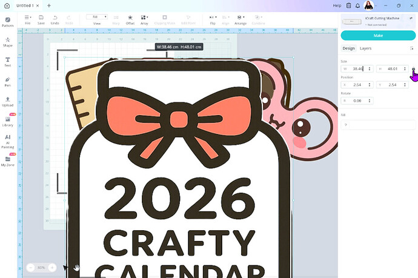Open the File menu dropdown

27,19
